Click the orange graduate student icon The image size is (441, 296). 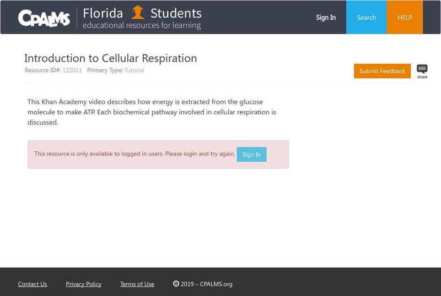pos(137,12)
